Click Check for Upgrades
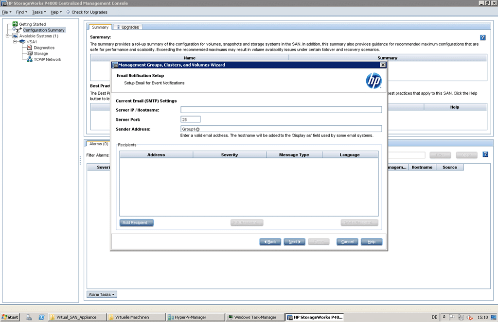Viewport: 498px width, 322px height. pyautogui.click(x=87, y=12)
